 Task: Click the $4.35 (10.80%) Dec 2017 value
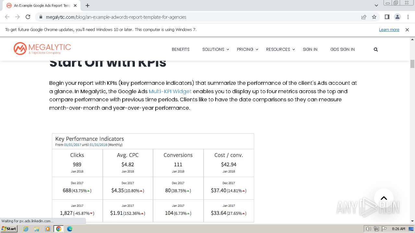128,191
